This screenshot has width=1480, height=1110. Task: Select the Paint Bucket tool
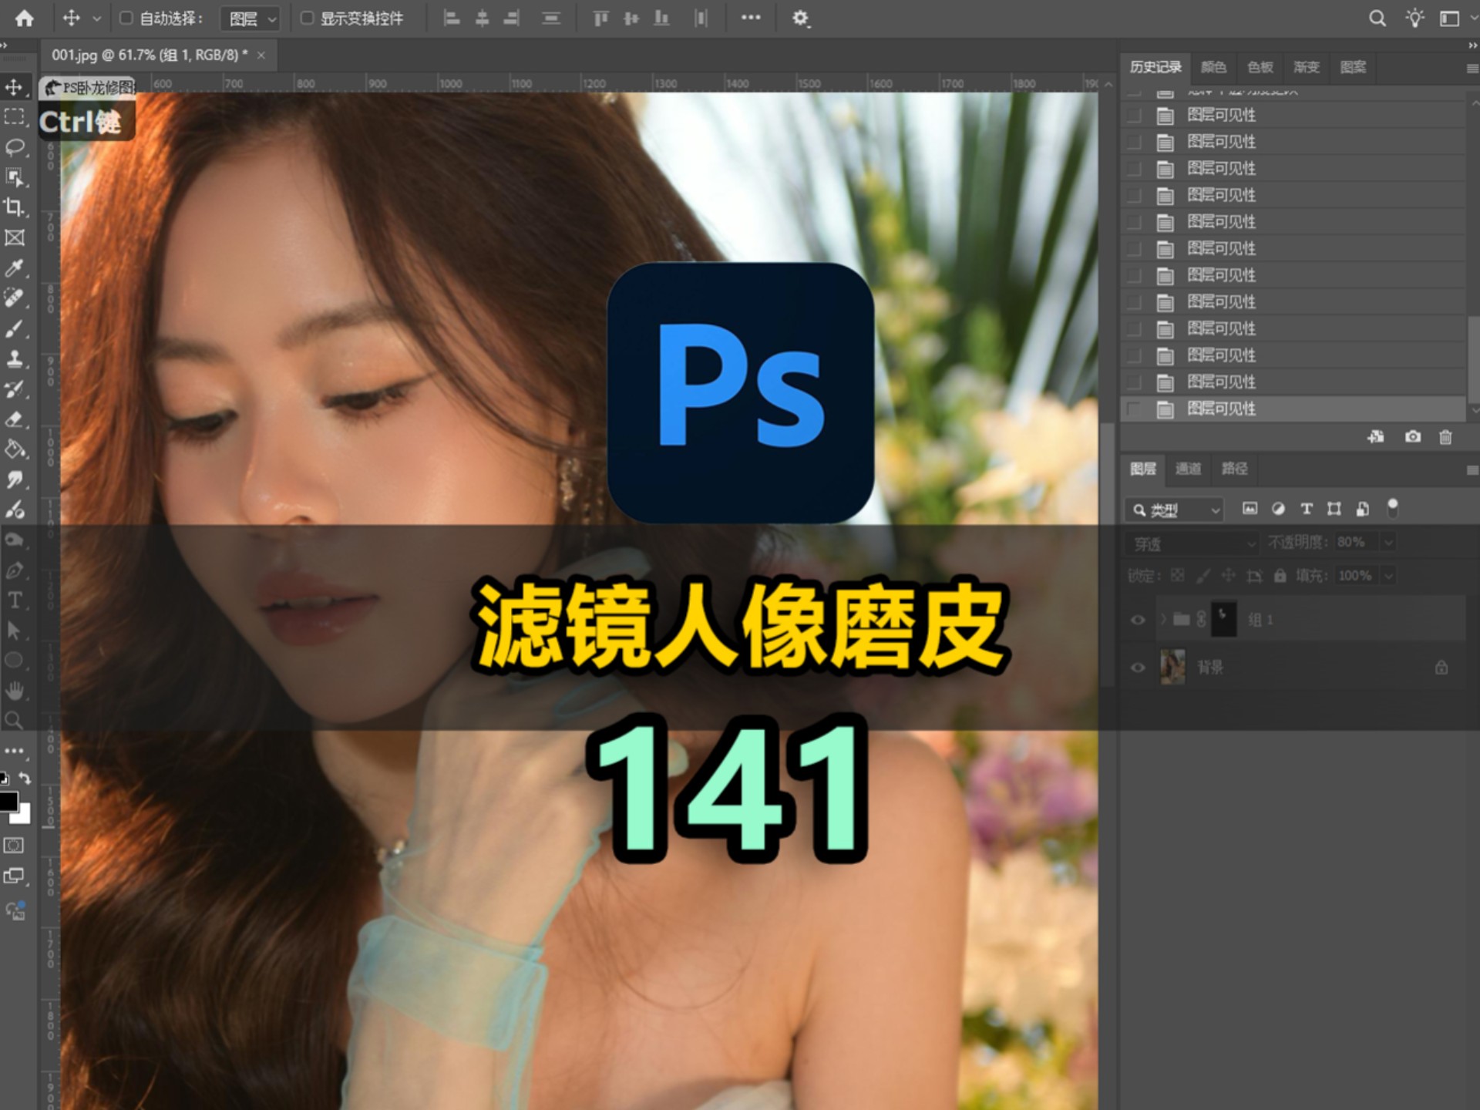(14, 449)
